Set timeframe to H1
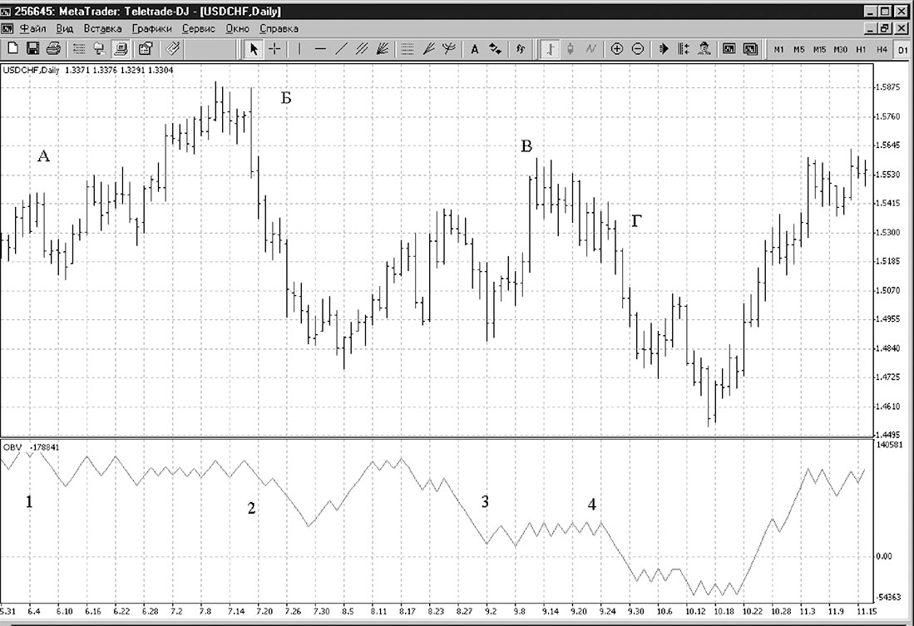The height and width of the screenshot is (626, 914). point(861,50)
